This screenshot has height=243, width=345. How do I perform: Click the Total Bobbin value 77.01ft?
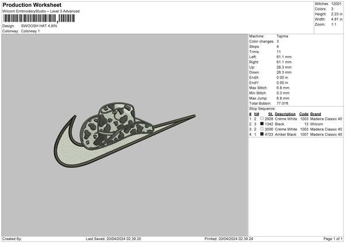coord(282,103)
